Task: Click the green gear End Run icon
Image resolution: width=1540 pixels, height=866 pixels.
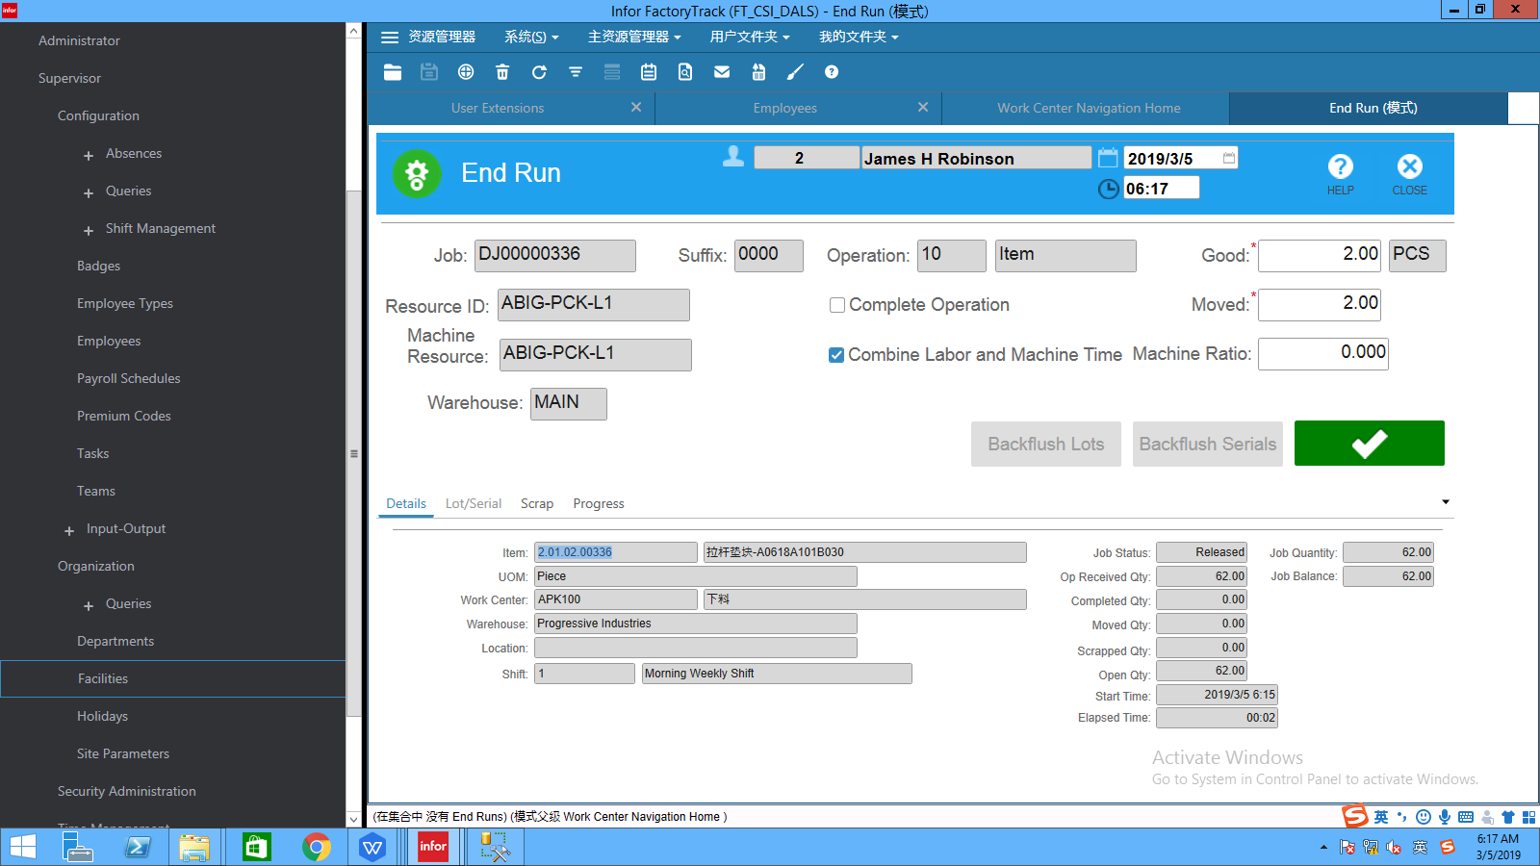Action: coord(417,174)
